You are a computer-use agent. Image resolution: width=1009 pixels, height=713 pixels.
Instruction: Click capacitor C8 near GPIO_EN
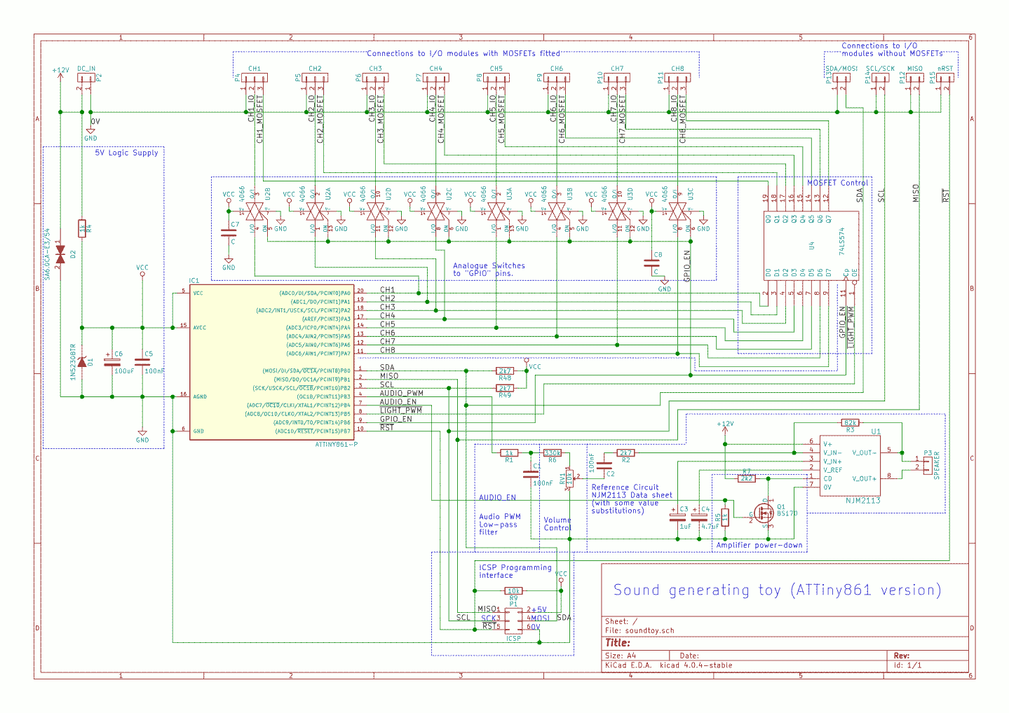coord(652,263)
